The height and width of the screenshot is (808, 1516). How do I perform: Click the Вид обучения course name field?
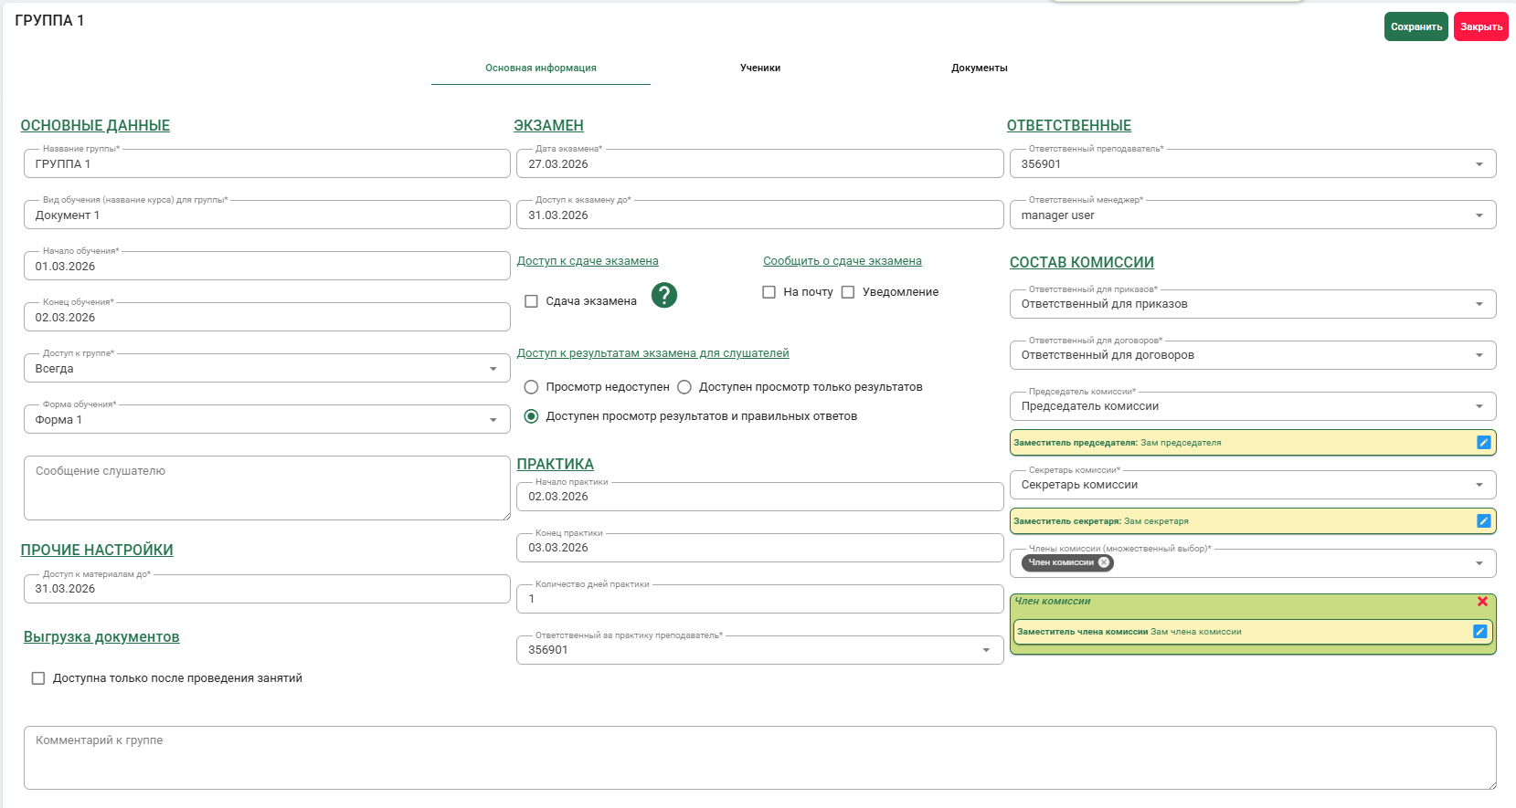267,215
